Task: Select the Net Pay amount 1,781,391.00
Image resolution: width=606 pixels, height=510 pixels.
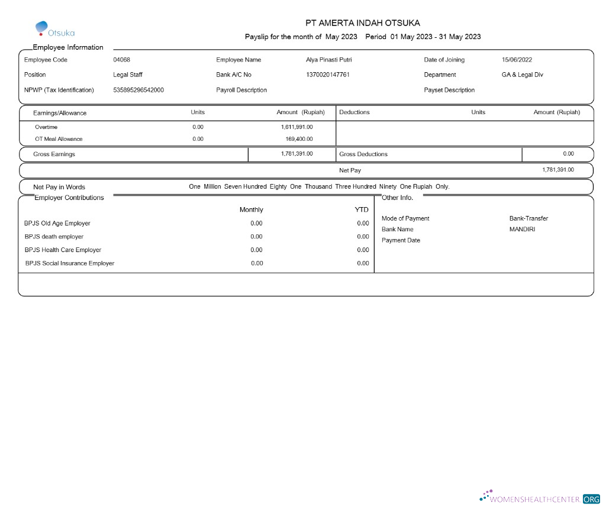Action: [557, 170]
